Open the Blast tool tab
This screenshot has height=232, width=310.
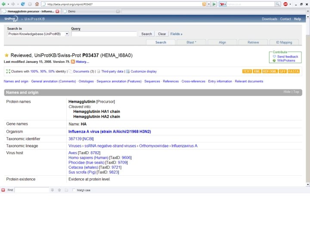pyautogui.click(x=191, y=42)
